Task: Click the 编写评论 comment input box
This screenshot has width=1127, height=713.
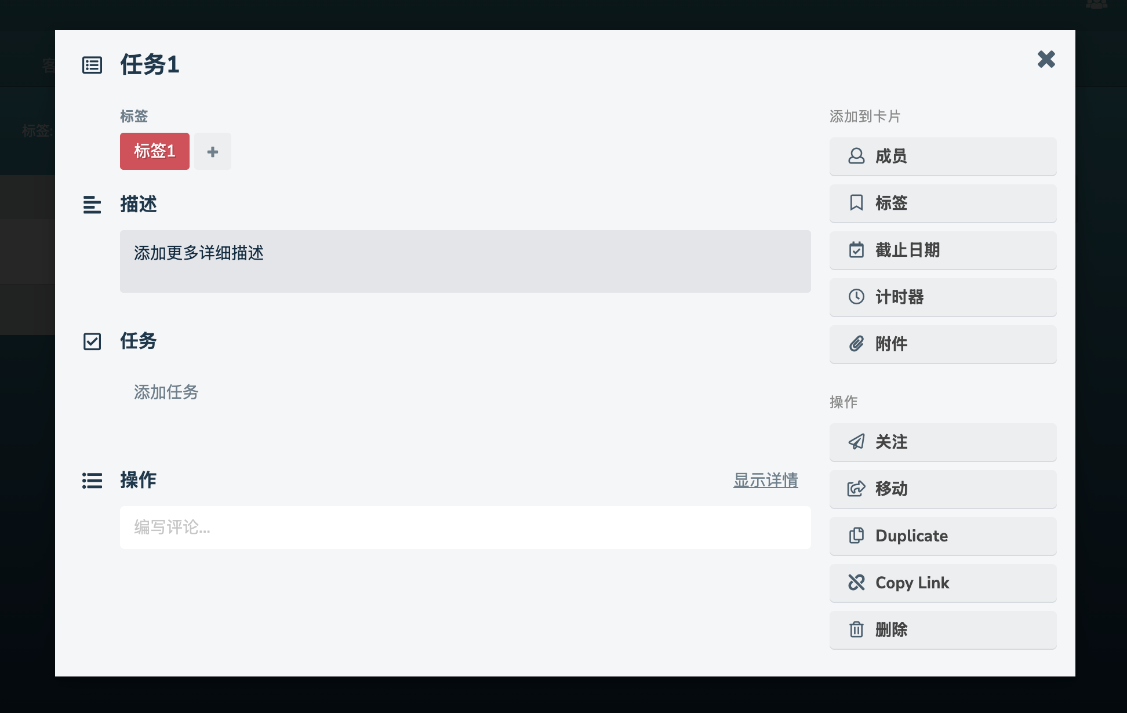Action: pyautogui.click(x=465, y=528)
